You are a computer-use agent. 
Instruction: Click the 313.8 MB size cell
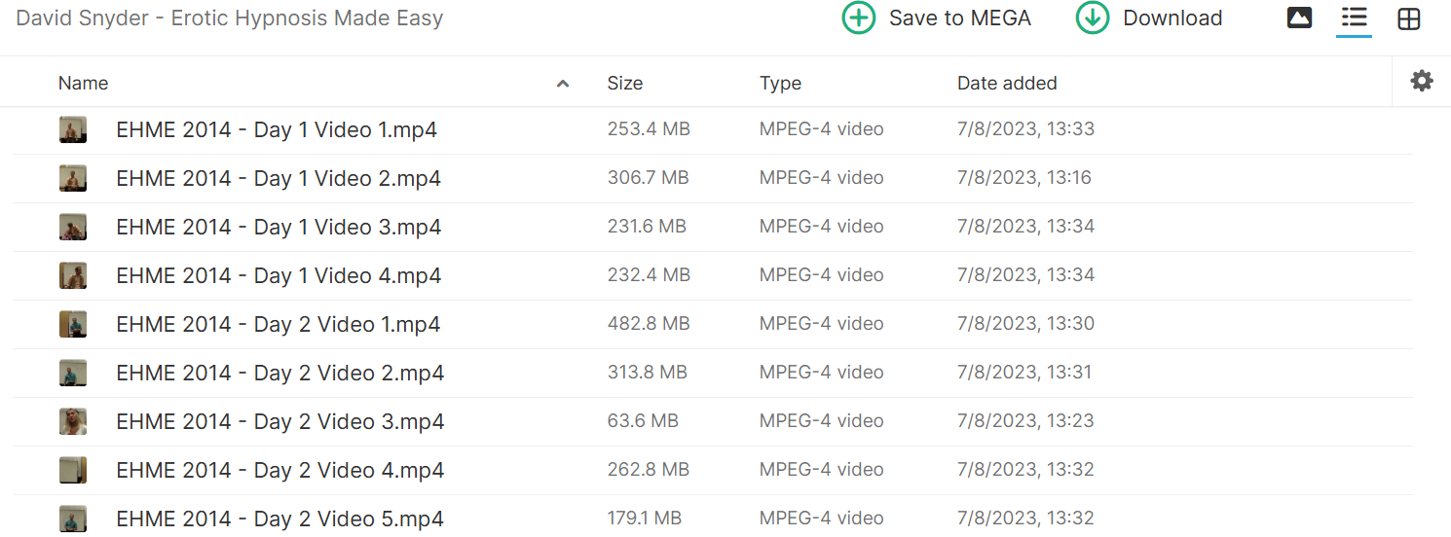pyautogui.click(x=647, y=372)
